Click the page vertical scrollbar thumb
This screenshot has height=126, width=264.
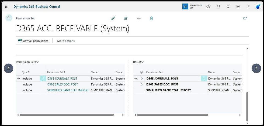247,106
